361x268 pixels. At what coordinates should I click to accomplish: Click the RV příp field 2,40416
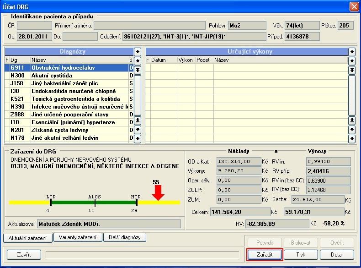(x=329, y=171)
